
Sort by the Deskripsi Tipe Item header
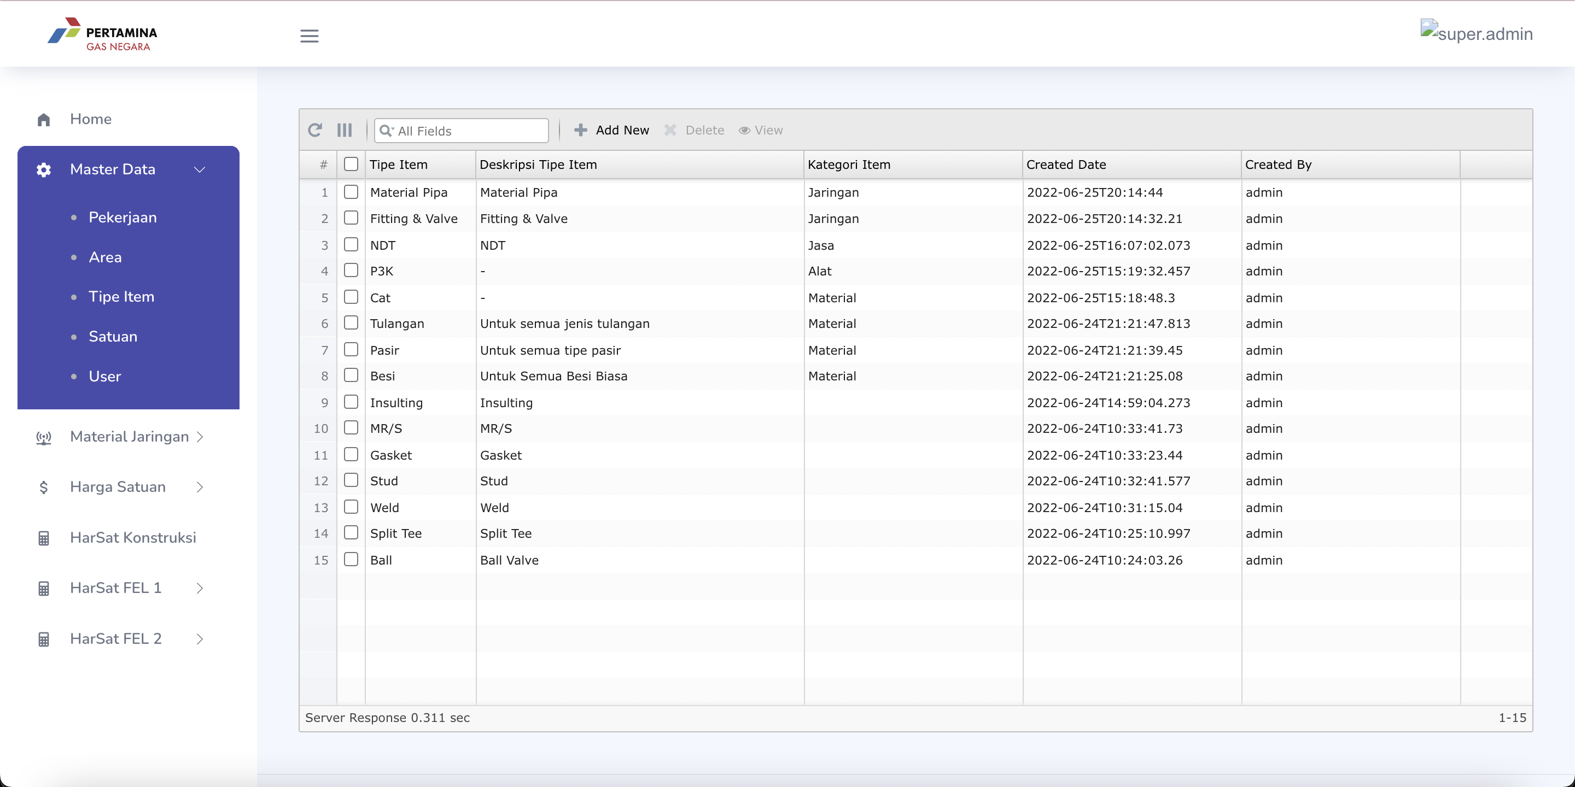point(639,165)
